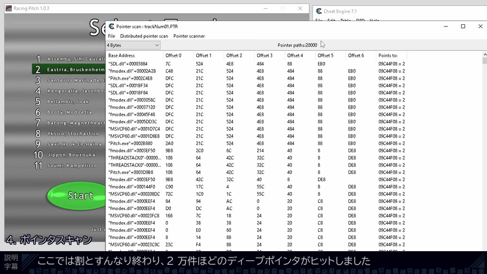This screenshot has height=274, width=487.
Task: Choose track 6 Booty, Modoetia
Action: (x=69, y=112)
